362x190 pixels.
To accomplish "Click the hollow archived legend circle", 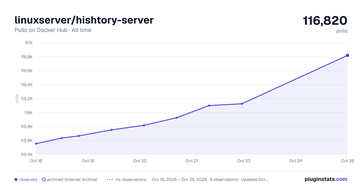I will point(44,179).
